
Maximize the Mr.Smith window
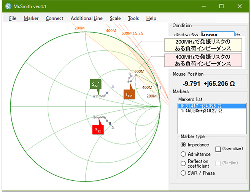pyautogui.click(x=221, y=6)
